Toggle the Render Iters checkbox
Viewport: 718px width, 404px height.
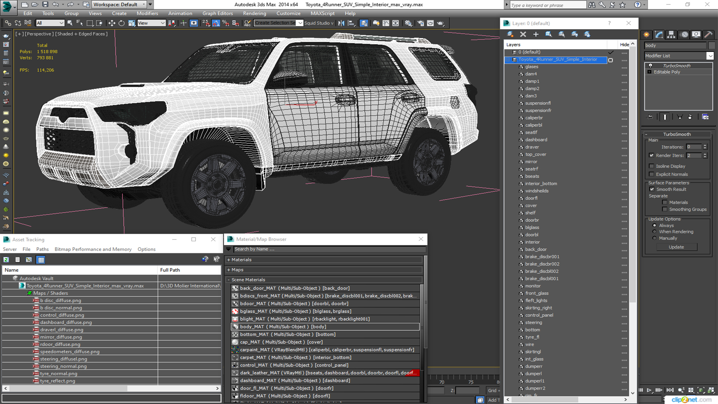652,155
